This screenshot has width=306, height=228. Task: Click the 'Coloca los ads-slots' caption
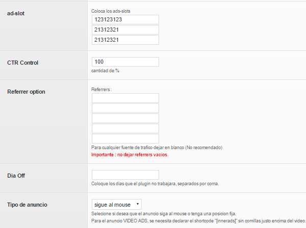pos(111,11)
